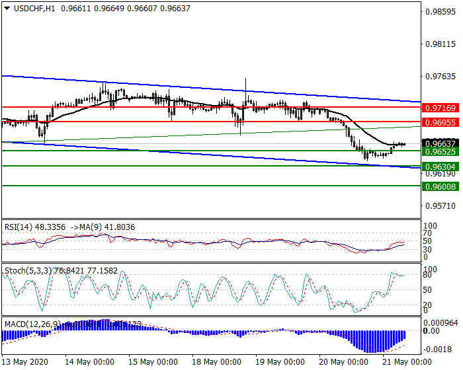This screenshot has height=370, width=463.
Task: Click the green 0.96008 support price label
Action: coord(441,186)
